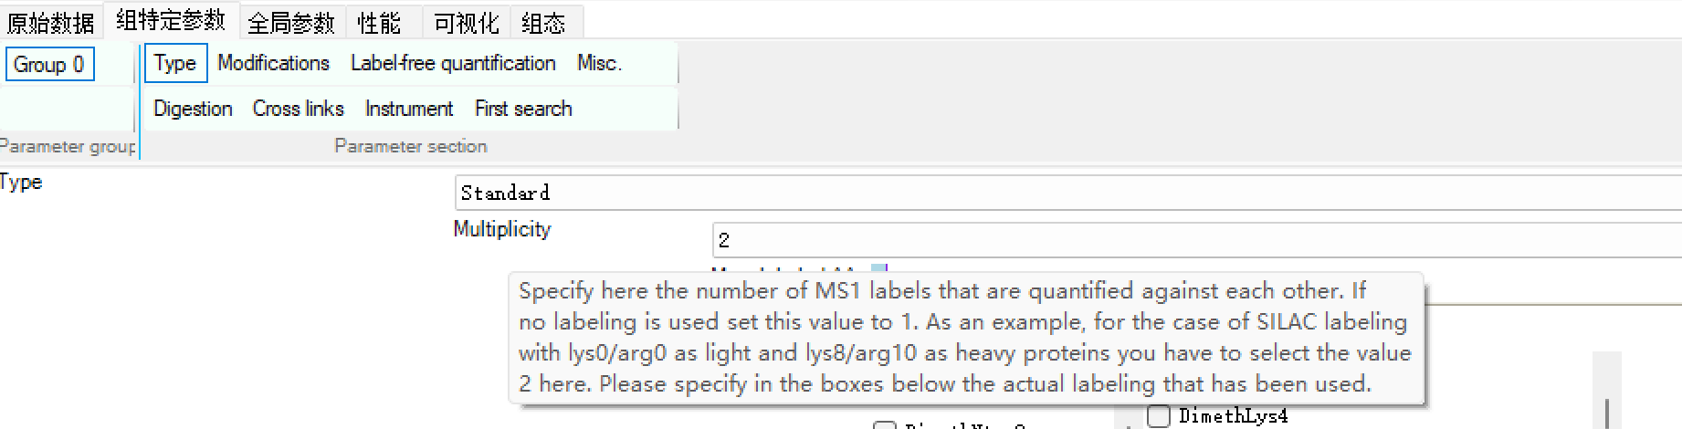Viewport: 1682px width, 429px height.
Task: Open the Modifications parameter section
Action: point(273,63)
